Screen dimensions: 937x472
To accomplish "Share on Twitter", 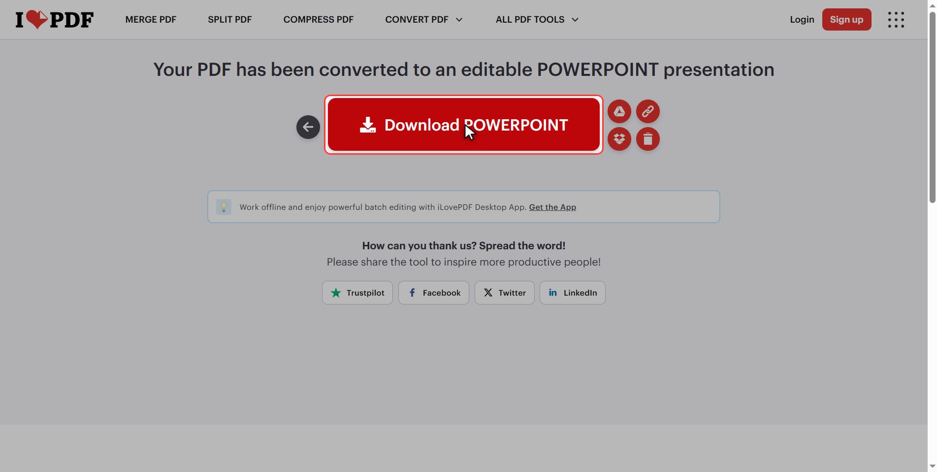I will coord(505,293).
